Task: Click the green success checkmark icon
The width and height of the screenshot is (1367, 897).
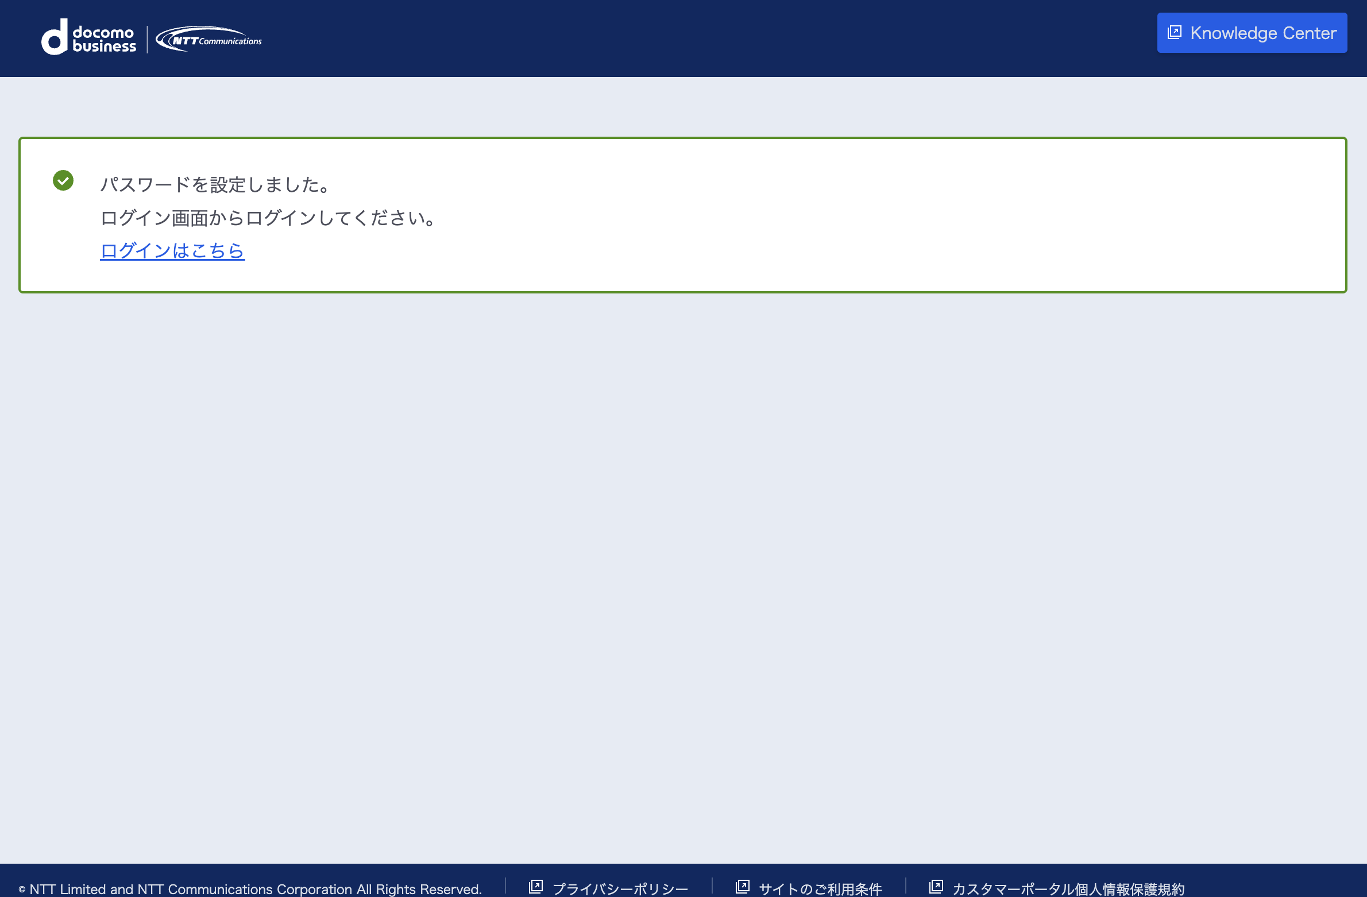Action: click(x=63, y=180)
